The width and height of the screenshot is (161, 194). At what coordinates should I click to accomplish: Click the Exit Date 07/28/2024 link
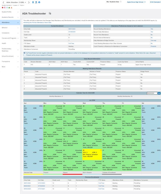72,32
